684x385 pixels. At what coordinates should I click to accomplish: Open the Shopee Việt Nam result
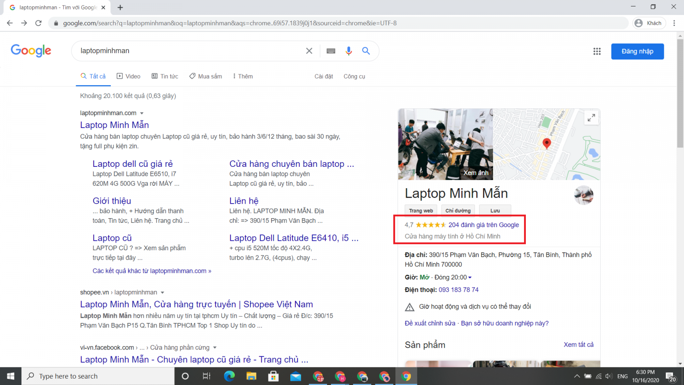196,304
